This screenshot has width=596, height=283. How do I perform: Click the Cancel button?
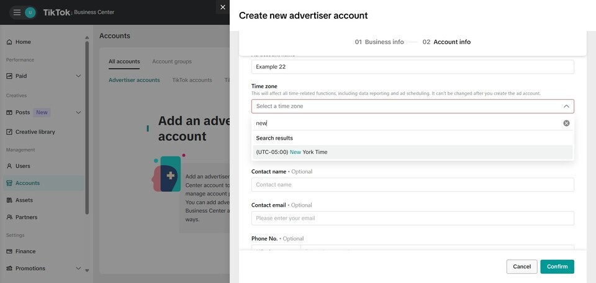coord(521,267)
